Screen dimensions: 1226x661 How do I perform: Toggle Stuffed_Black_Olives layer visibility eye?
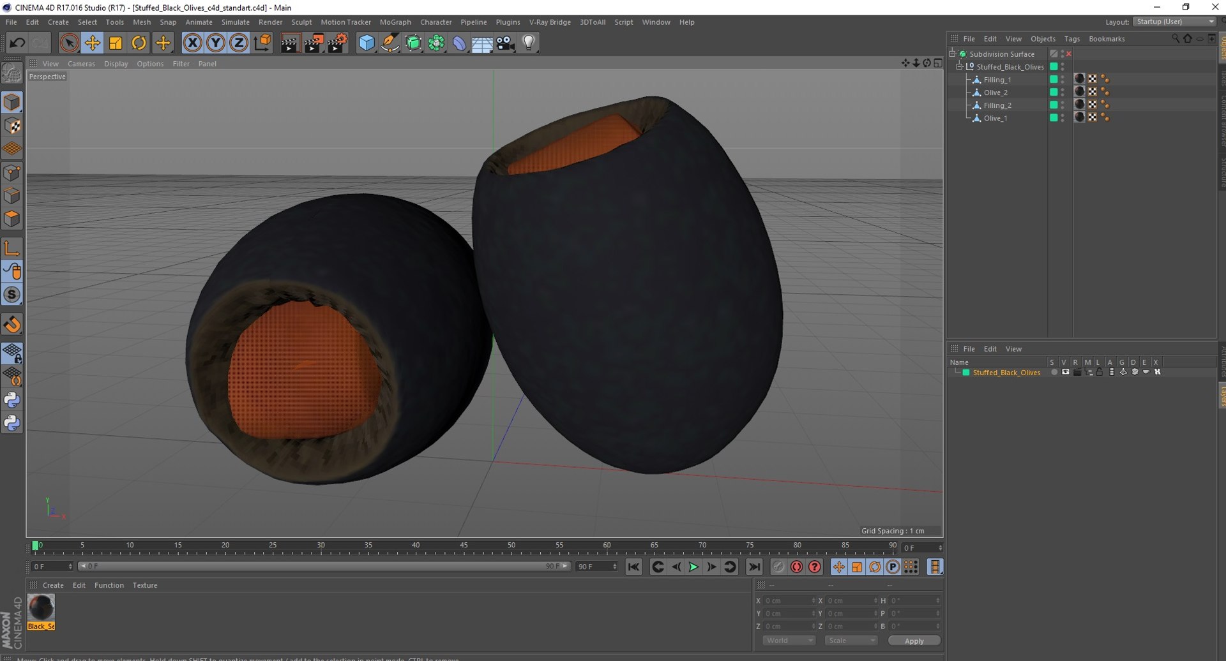pyautogui.click(x=1065, y=372)
